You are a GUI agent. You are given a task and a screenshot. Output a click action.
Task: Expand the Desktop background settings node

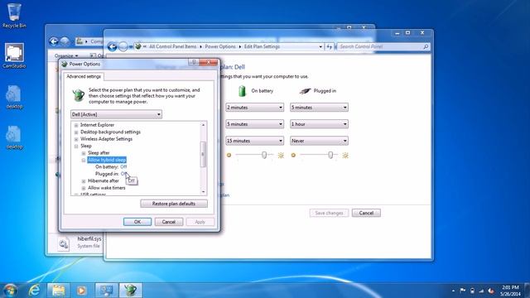[76, 132]
